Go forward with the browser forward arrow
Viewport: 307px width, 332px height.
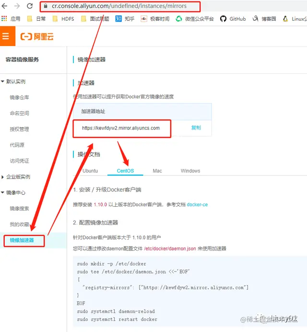click(17, 6)
